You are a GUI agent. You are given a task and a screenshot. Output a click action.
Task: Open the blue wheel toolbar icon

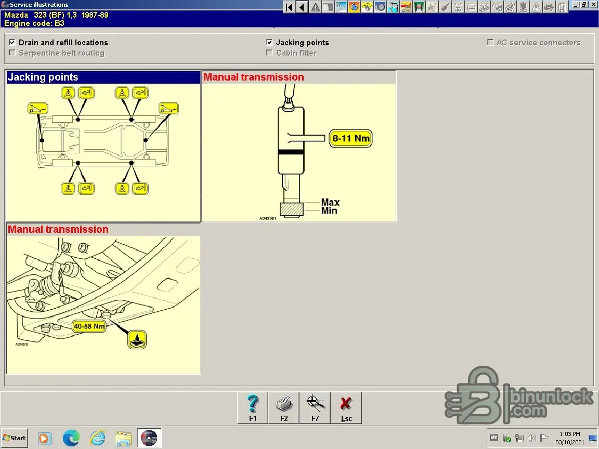pos(380,7)
